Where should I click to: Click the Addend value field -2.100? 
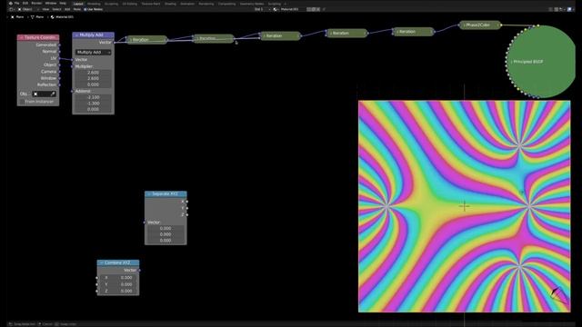(93, 97)
